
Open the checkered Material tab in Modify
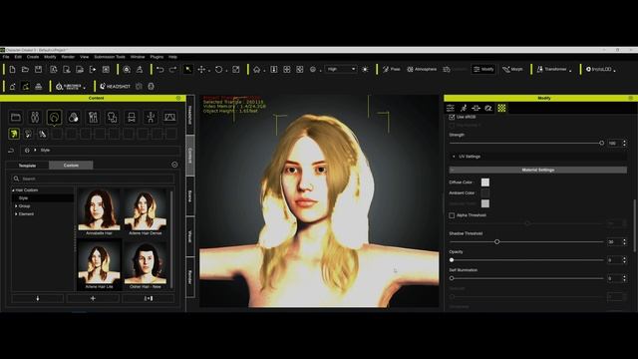(x=501, y=108)
